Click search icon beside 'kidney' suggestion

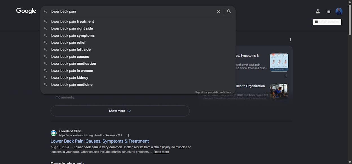(x=45, y=78)
